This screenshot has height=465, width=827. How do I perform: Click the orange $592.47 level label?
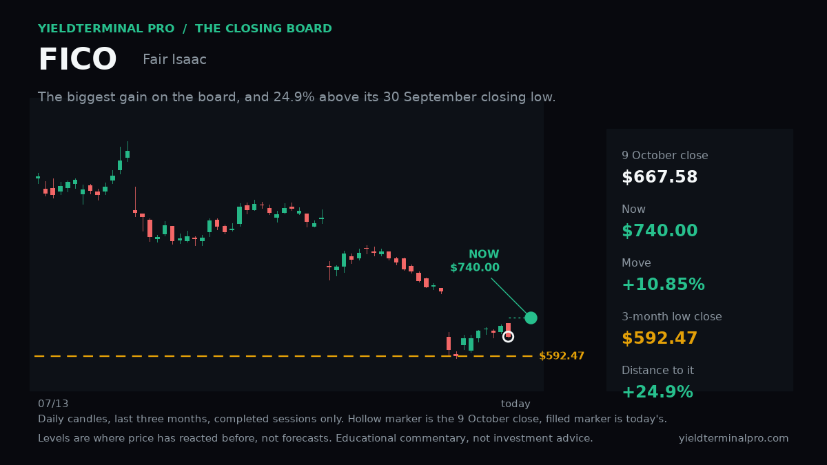(x=562, y=356)
